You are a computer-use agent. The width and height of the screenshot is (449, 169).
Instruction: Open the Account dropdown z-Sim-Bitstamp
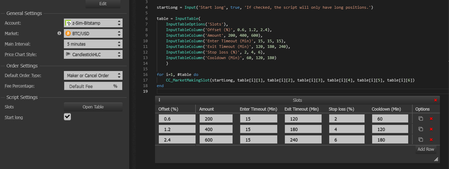(x=93, y=23)
